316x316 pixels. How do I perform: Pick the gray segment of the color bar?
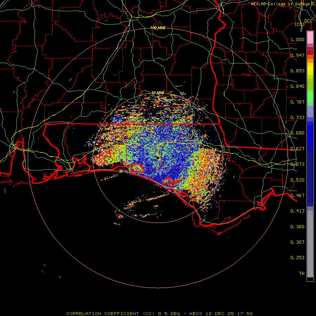point(310,244)
